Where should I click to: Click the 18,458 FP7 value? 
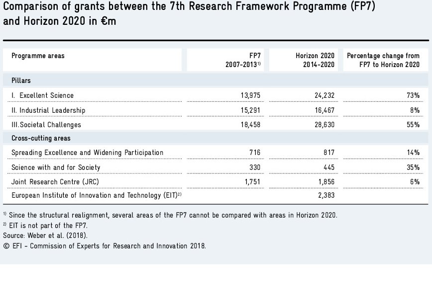coord(250,125)
